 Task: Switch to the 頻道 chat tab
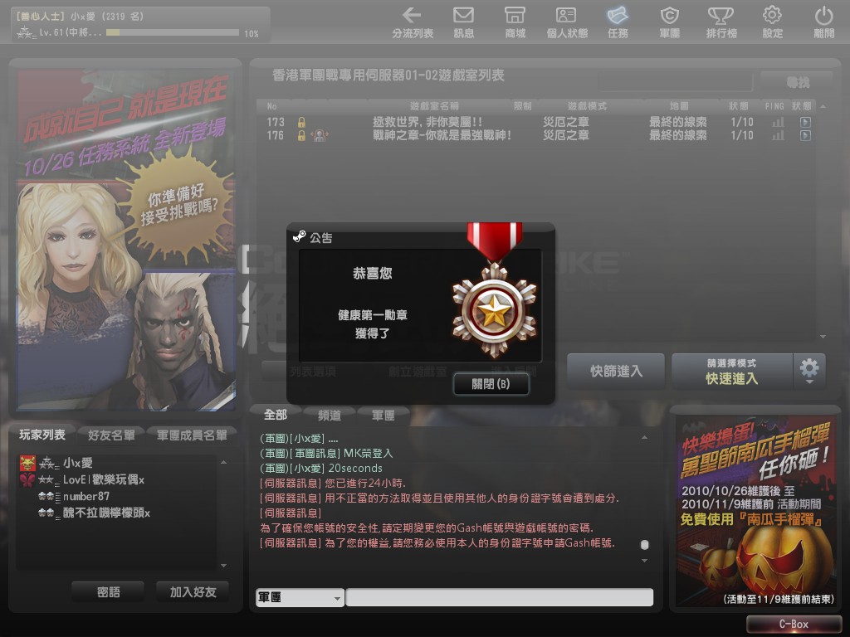pos(329,415)
